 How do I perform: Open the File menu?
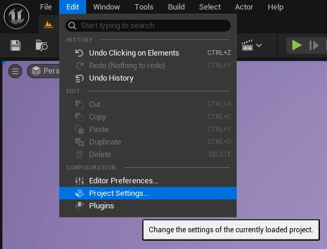point(46,7)
